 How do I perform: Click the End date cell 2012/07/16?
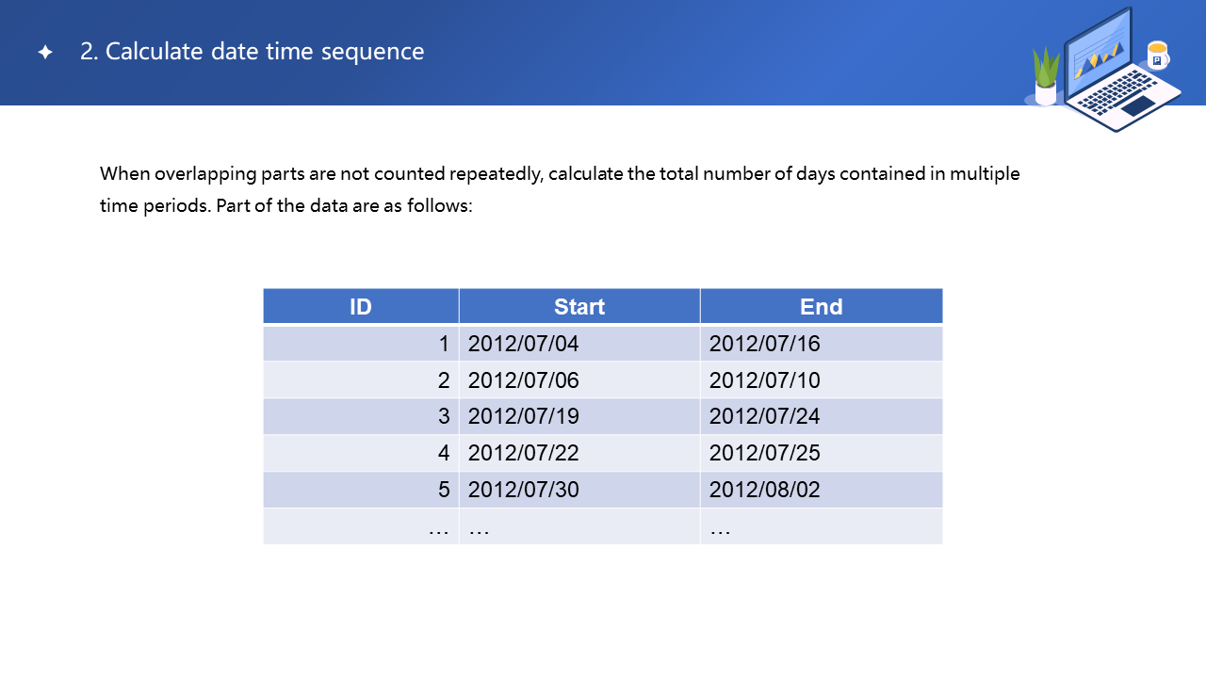tap(765, 344)
